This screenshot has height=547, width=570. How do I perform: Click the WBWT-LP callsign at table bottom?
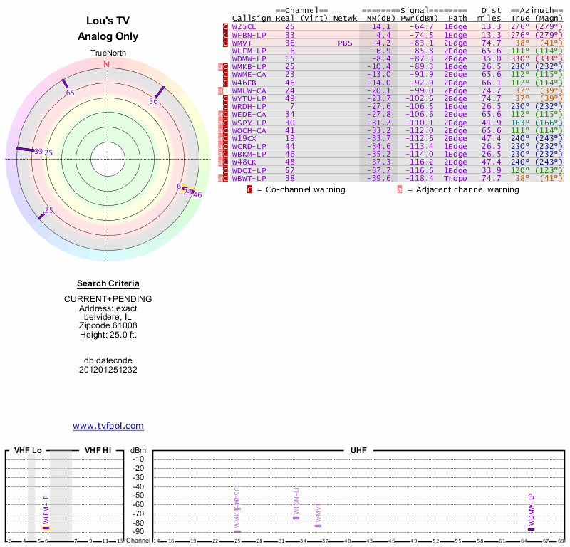point(249,179)
